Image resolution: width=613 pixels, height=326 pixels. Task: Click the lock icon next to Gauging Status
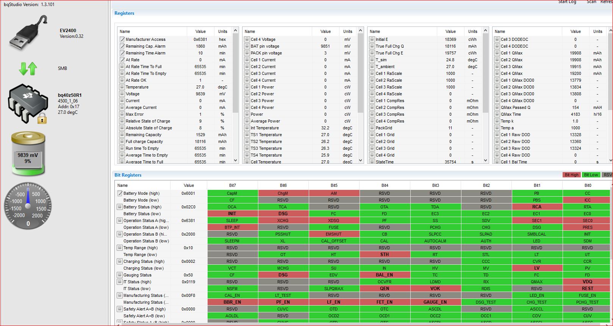click(120, 275)
